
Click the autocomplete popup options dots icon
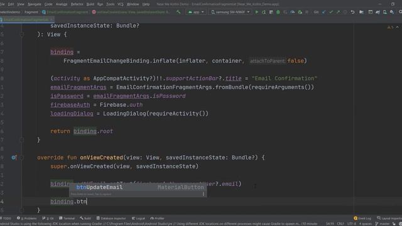204,194
